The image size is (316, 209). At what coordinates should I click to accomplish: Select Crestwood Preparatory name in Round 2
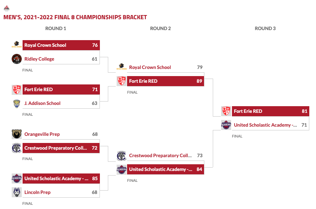click(x=160, y=155)
